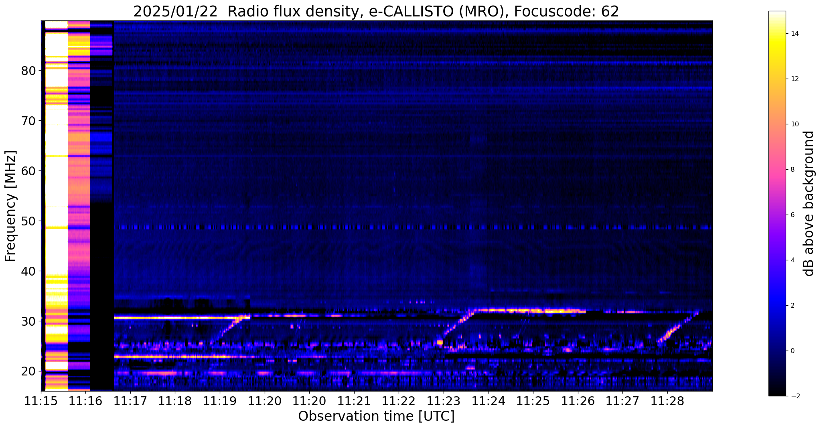Click the 11:17 time tick label

(130, 401)
